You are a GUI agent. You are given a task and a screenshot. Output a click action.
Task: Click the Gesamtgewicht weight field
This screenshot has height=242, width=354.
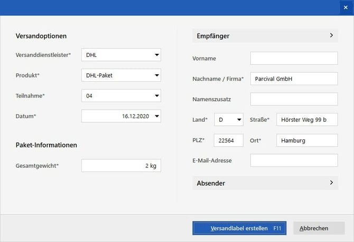(121, 166)
